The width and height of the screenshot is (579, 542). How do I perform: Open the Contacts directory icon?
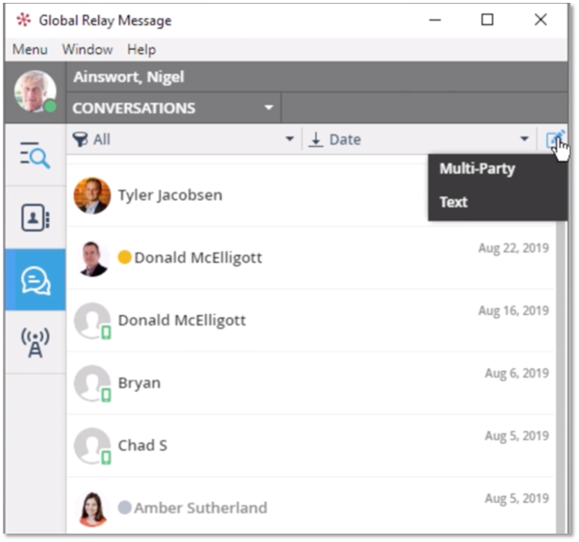pos(36,218)
